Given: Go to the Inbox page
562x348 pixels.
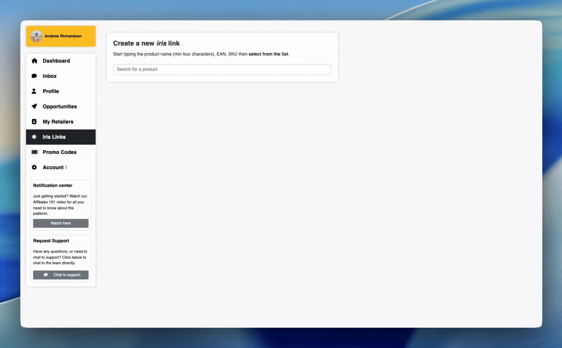Looking at the screenshot, I should 50,76.
